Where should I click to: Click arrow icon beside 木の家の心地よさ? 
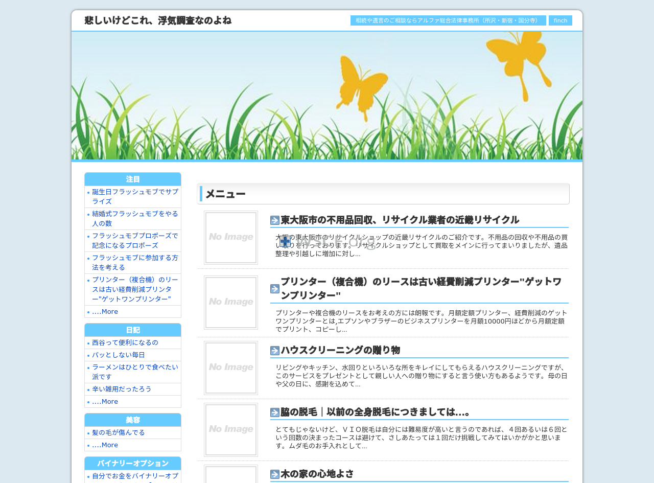point(275,474)
